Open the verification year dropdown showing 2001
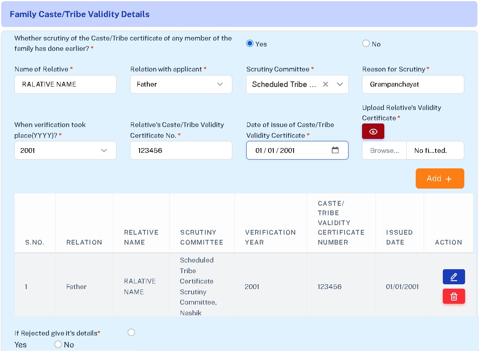Screen dimensions: 479x351 (x=65, y=150)
